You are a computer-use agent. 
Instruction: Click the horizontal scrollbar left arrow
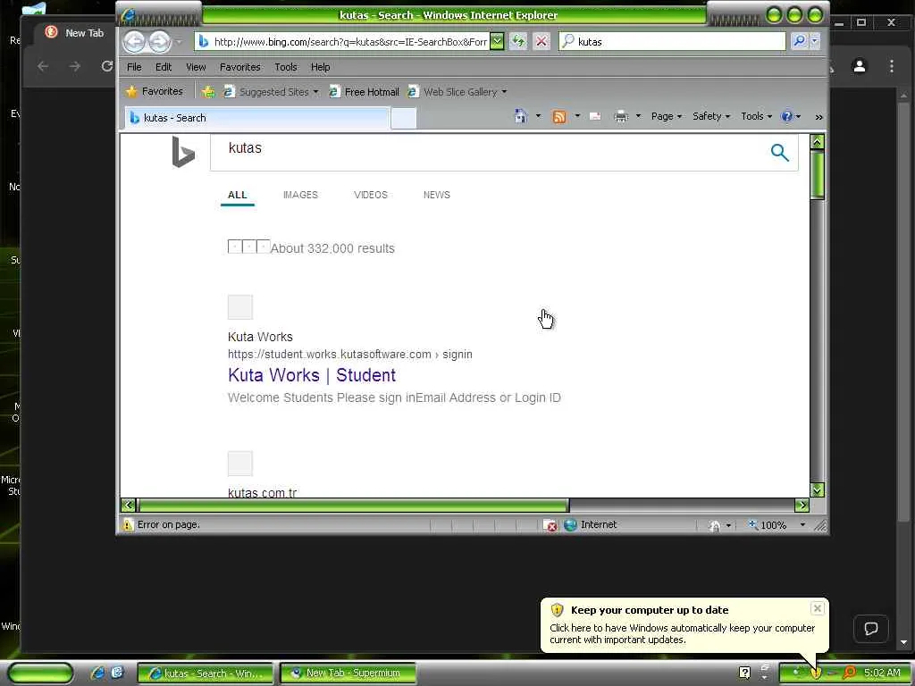click(x=129, y=506)
